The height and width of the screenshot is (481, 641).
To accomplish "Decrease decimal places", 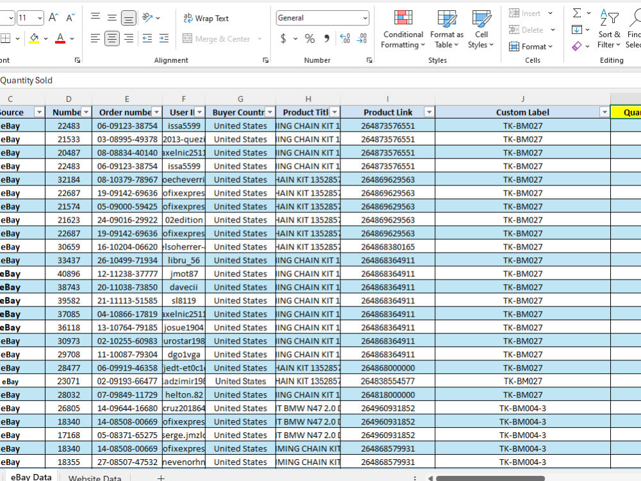I will pyautogui.click(x=362, y=39).
